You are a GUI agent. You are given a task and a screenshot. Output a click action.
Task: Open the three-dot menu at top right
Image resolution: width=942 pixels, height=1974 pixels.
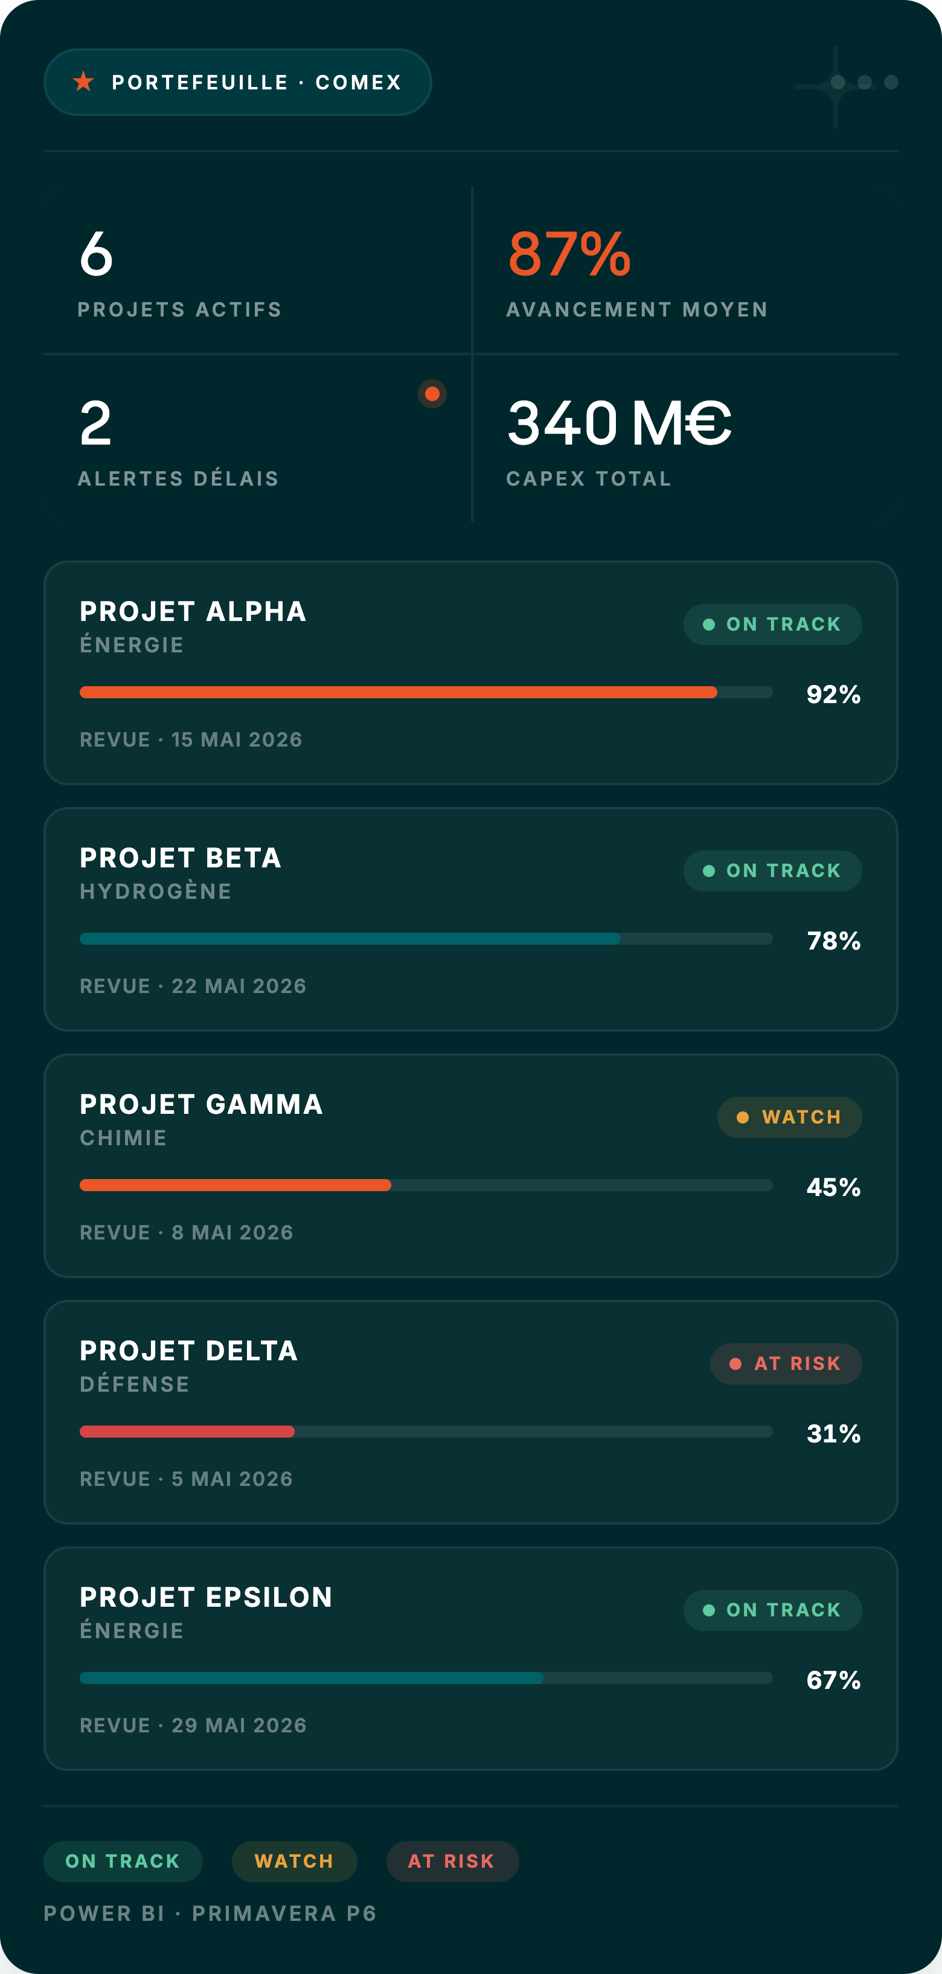click(x=865, y=82)
